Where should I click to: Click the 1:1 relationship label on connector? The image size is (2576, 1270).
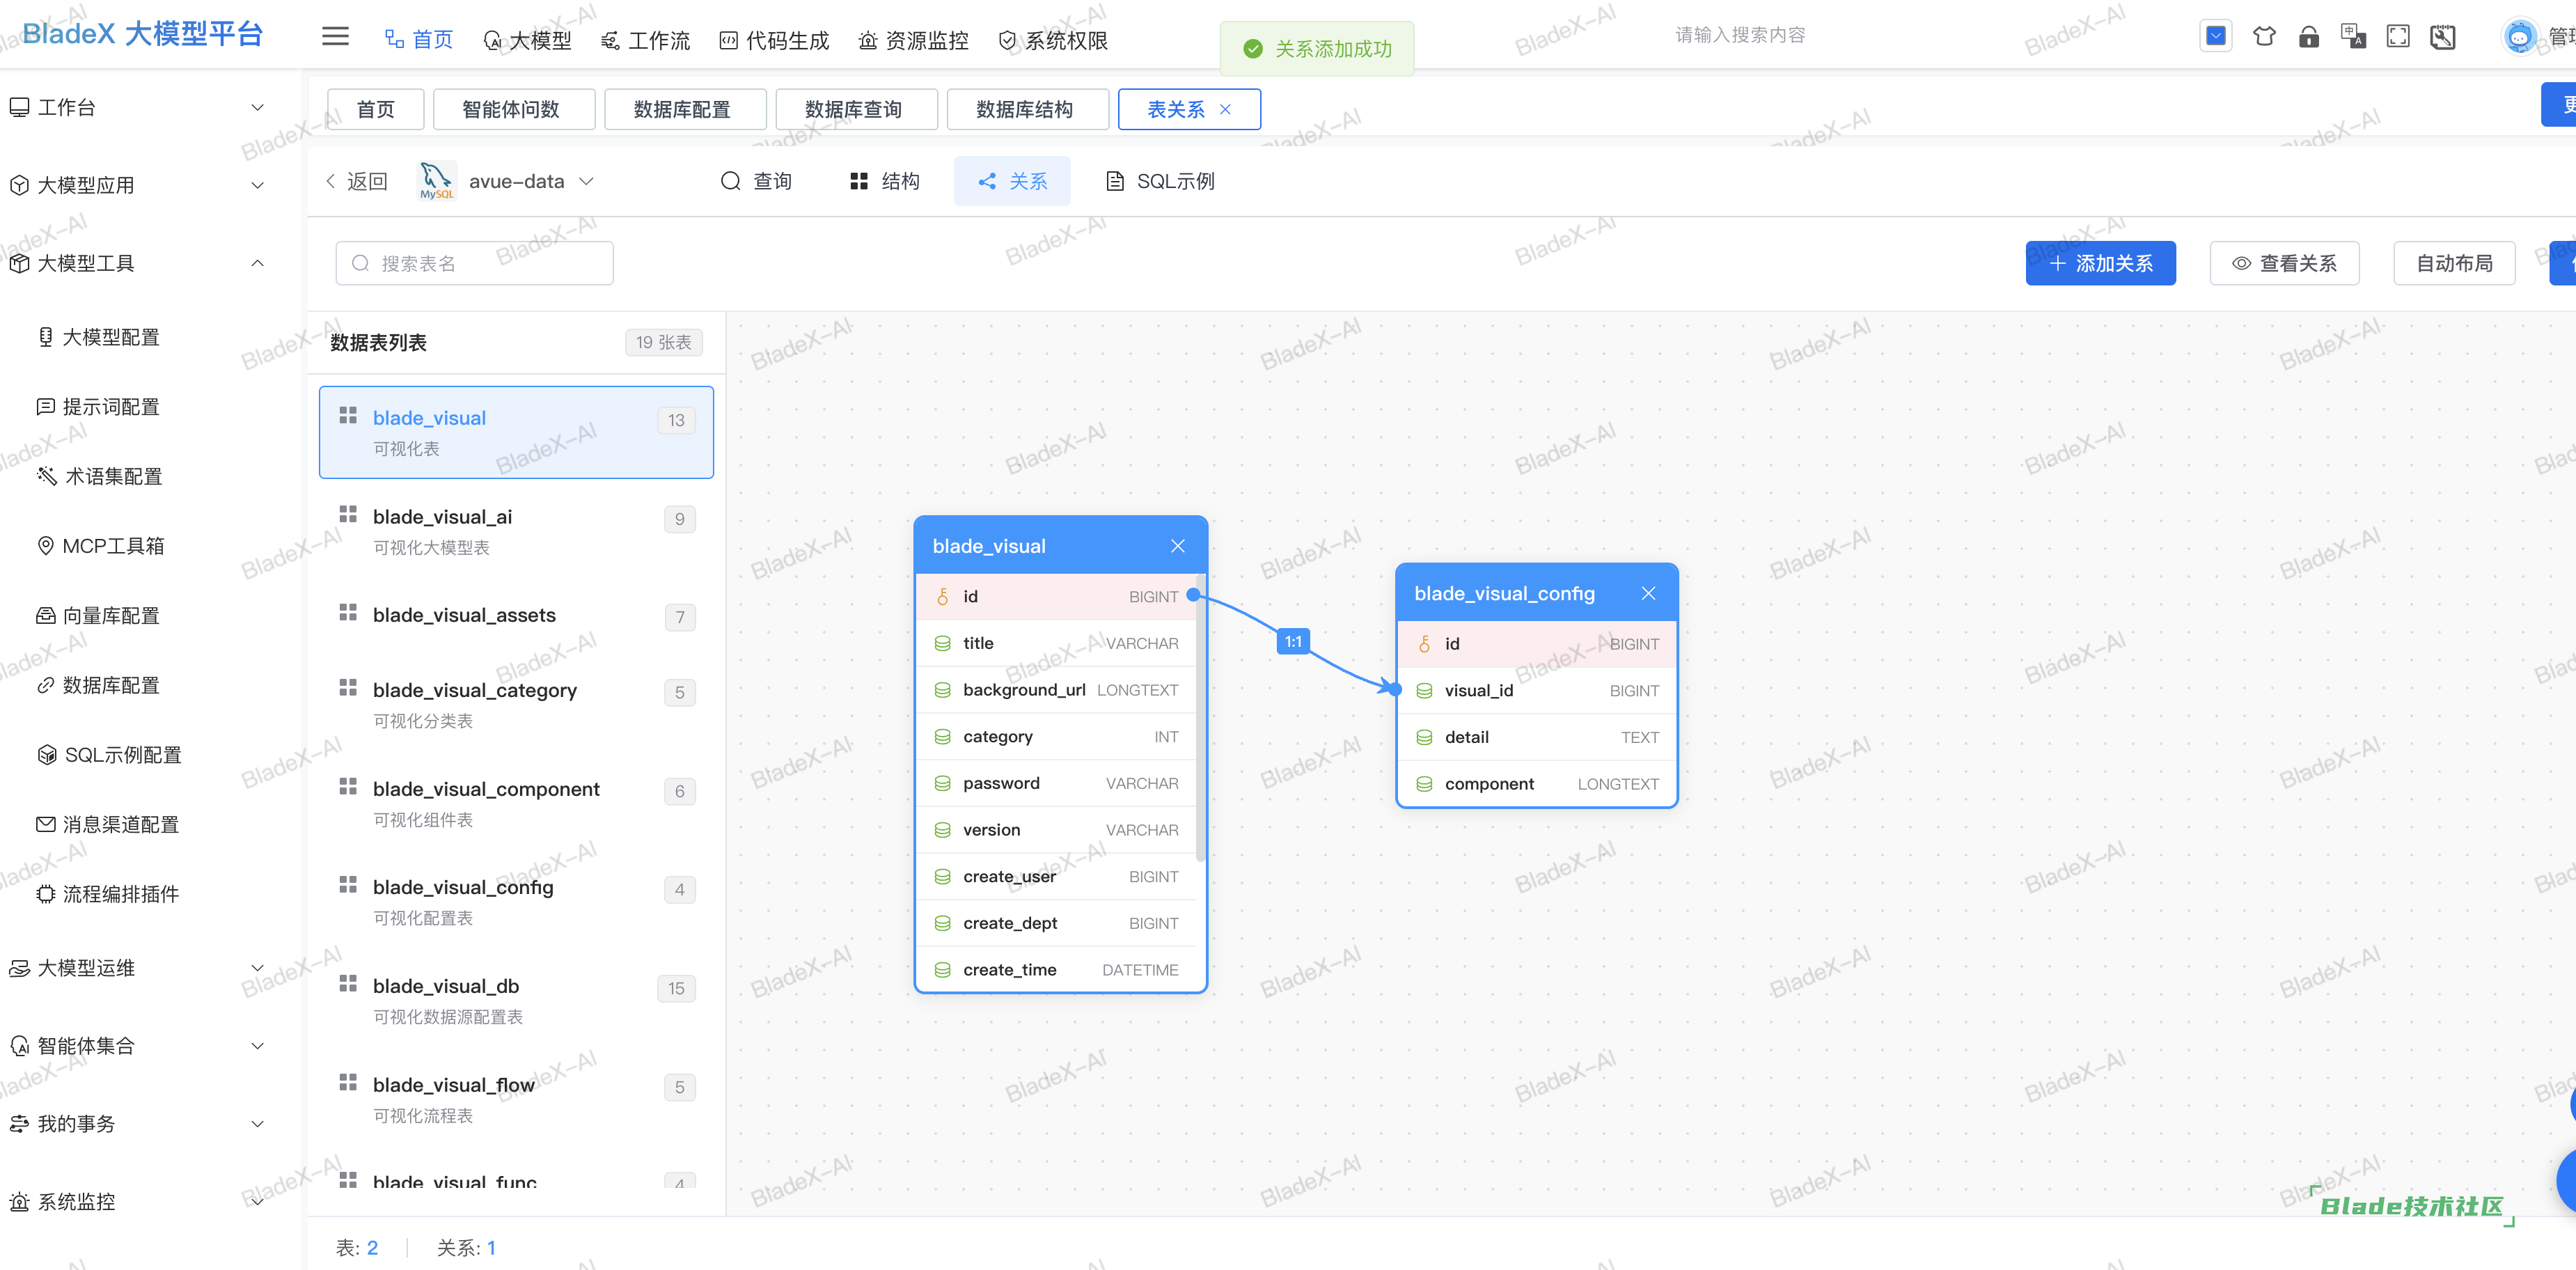pos(1293,642)
